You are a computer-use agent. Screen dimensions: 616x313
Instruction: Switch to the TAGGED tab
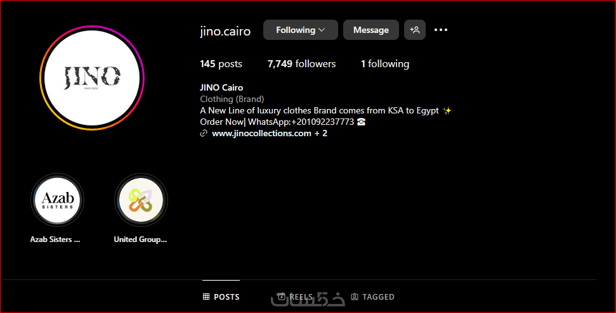pos(372,297)
